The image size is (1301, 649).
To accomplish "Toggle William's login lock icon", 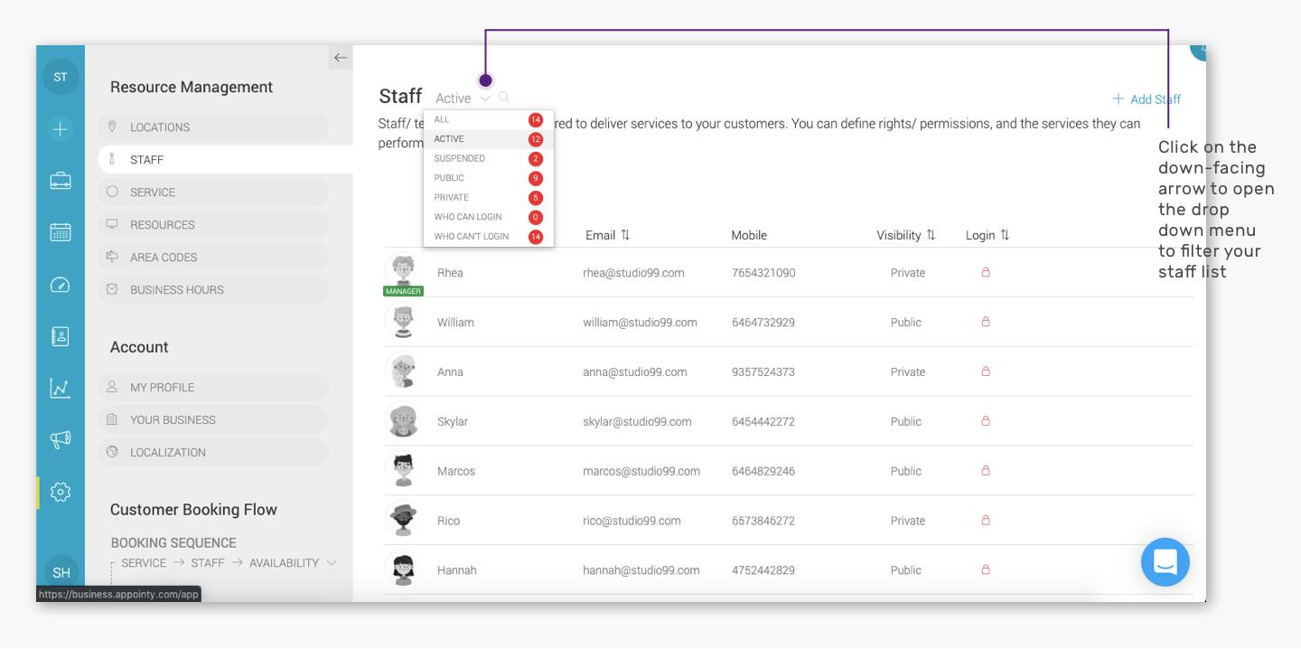I will click(986, 322).
